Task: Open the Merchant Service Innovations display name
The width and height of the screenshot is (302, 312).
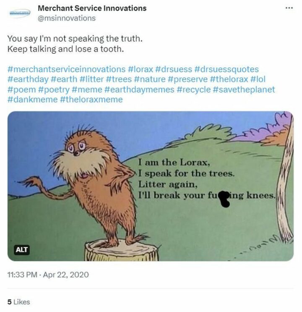Action: coord(92,8)
